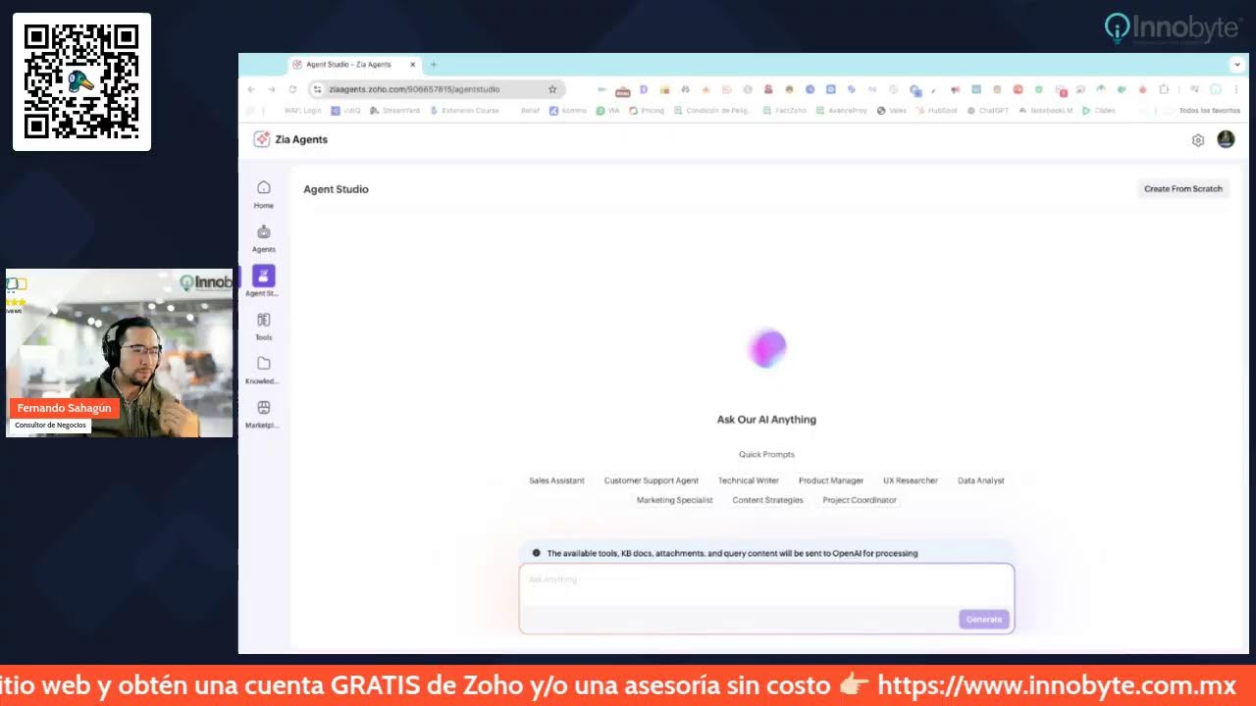View site information icon in address bar
This screenshot has width=1256, height=706.
[x=318, y=89]
